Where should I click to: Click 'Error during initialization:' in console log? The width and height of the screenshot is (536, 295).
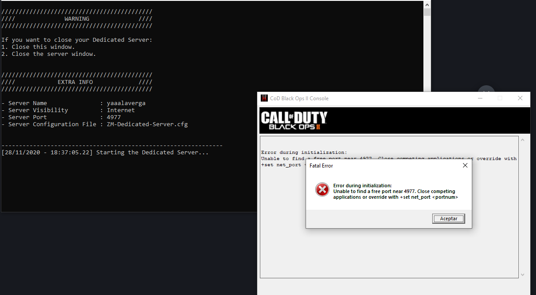[x=304, y=153]
